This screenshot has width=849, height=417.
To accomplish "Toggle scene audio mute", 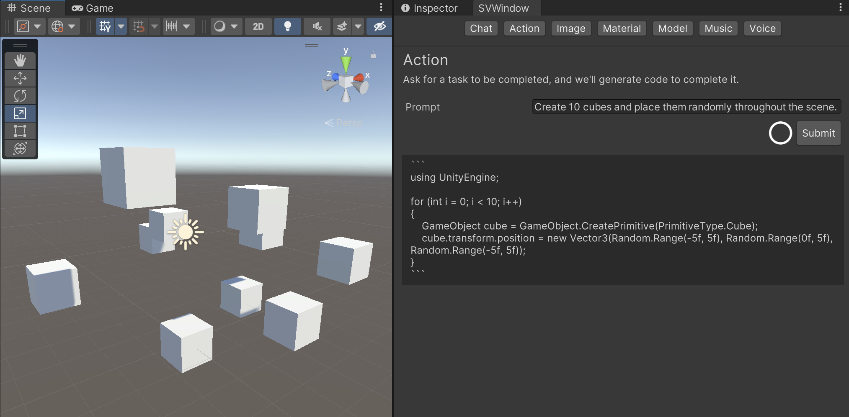I will coord(317,27).
